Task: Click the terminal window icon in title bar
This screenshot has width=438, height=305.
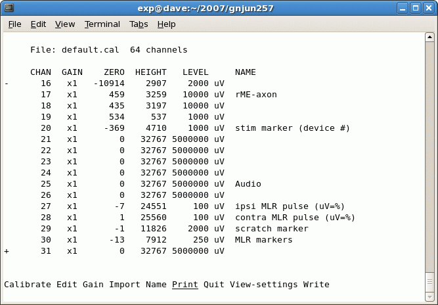Action: click(9, 8)
